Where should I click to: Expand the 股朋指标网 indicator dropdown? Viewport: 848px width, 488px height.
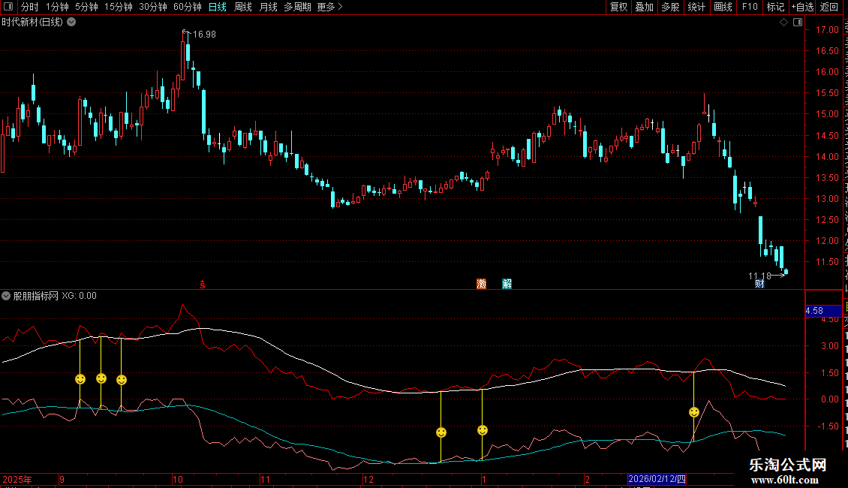tap(7, 296)
